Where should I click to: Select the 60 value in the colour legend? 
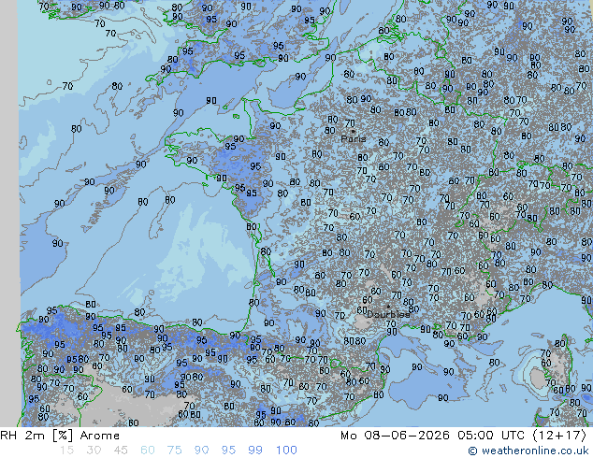click(148, 451)
